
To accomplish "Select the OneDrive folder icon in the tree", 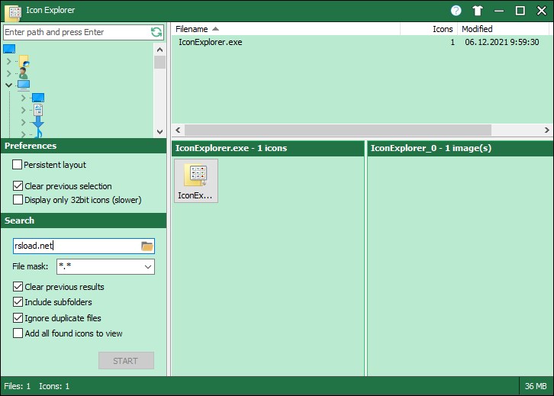I will pyautogui.click(x=24, y=61).
